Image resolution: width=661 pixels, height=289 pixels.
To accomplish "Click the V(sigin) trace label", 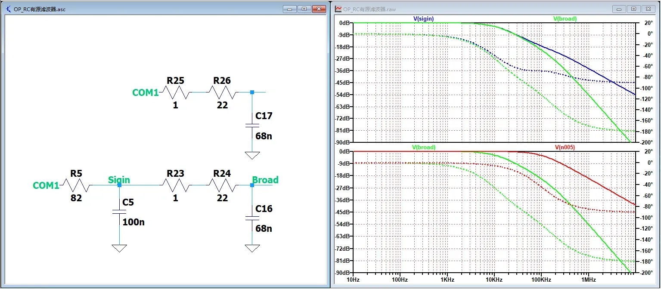I will (x=423, y=18).
